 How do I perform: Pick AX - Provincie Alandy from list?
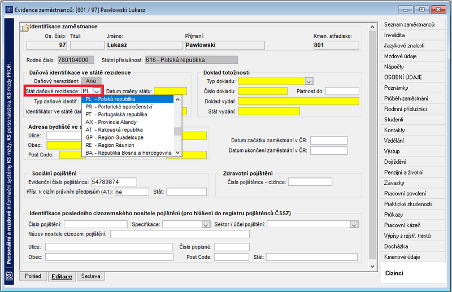click(128, 122)
